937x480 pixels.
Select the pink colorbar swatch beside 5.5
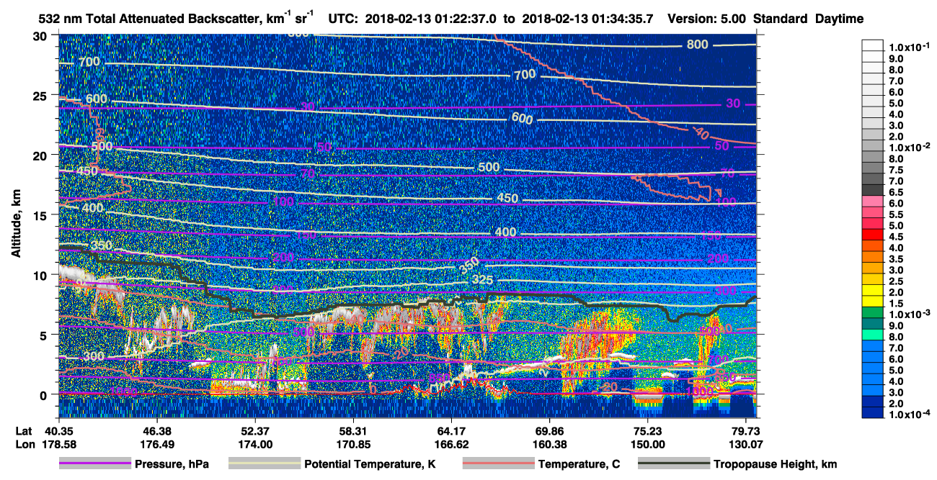[873, 213]
